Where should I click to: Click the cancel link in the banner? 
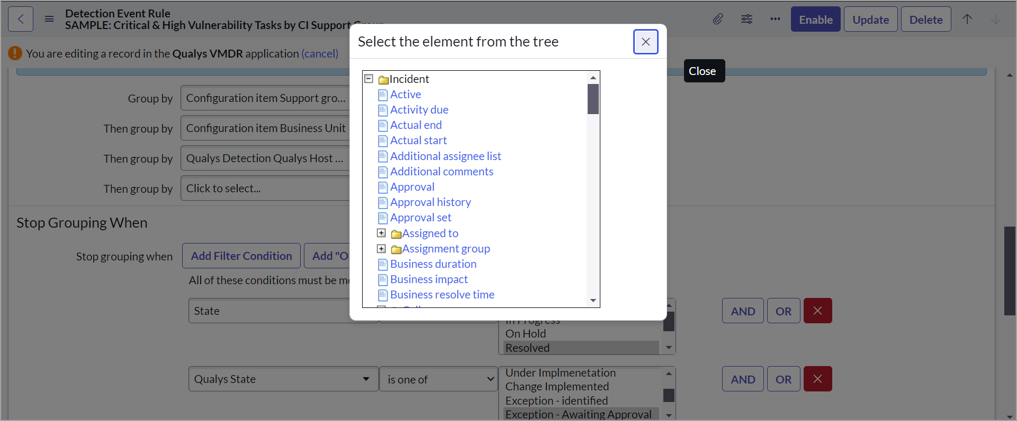coord(320,53)
